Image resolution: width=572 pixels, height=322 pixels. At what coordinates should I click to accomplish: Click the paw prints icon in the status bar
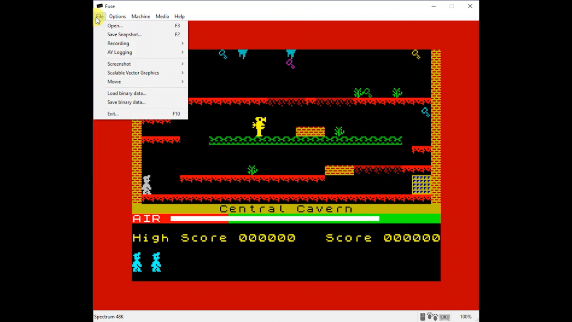(432, 316)
